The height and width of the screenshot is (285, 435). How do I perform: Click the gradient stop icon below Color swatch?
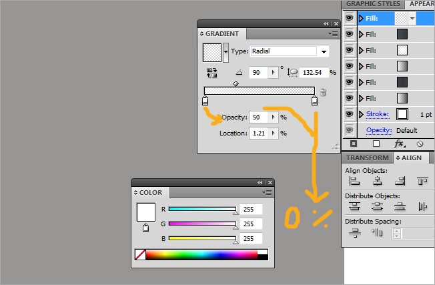point(145,228)
